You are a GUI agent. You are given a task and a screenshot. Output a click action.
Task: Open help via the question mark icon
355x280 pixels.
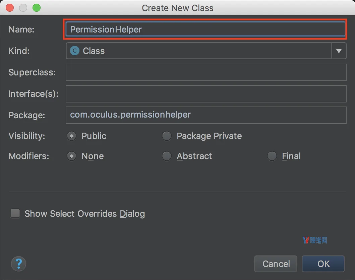18,264
